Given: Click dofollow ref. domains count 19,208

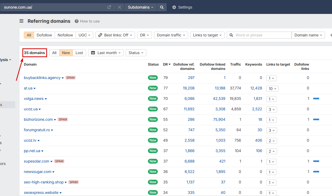Looking at the screenshot, I should [x=189, y=88].
